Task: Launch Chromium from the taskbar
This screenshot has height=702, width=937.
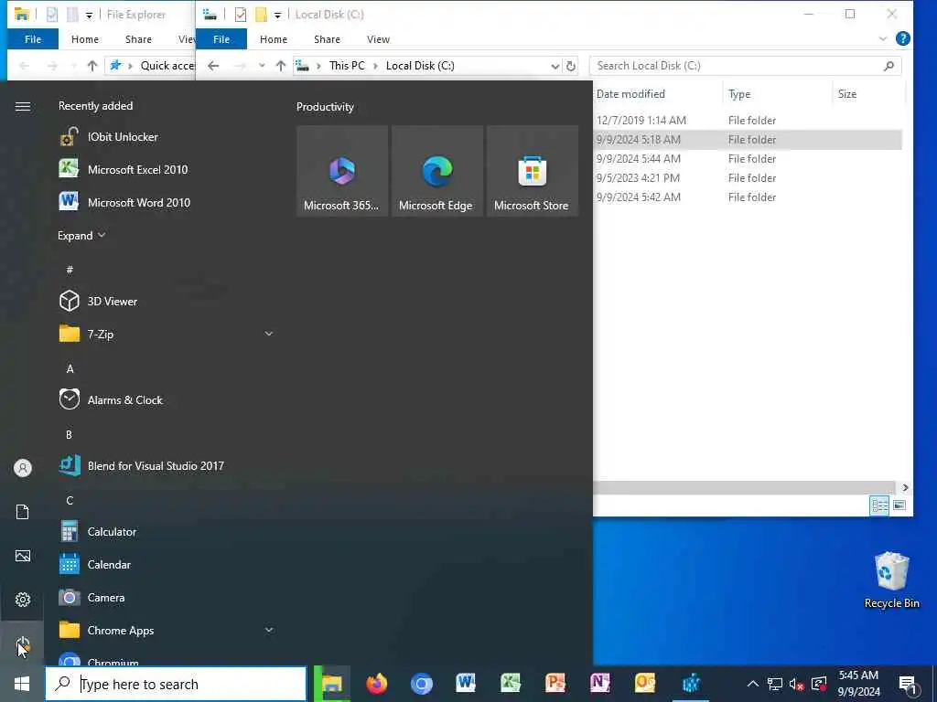Action: click(x=421, y=684)
